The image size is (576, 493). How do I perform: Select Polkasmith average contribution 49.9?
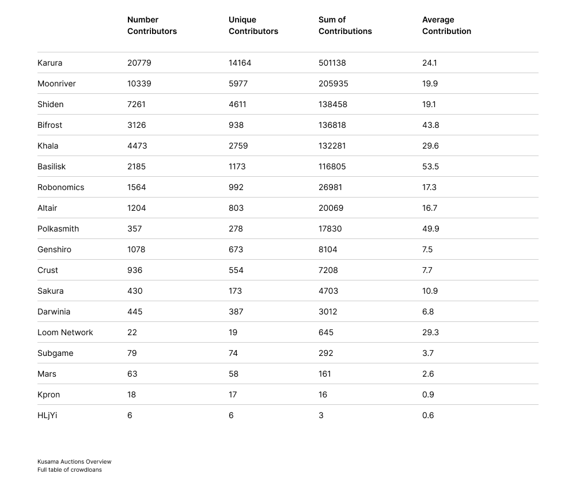(x=430, y=229)
